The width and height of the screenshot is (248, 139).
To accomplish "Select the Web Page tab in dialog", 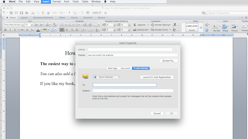I will (x=112, y=68).
